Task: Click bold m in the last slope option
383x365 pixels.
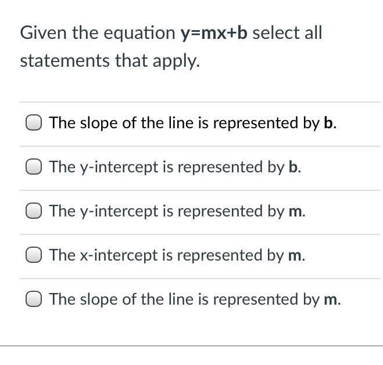Action: pos(331,299)
